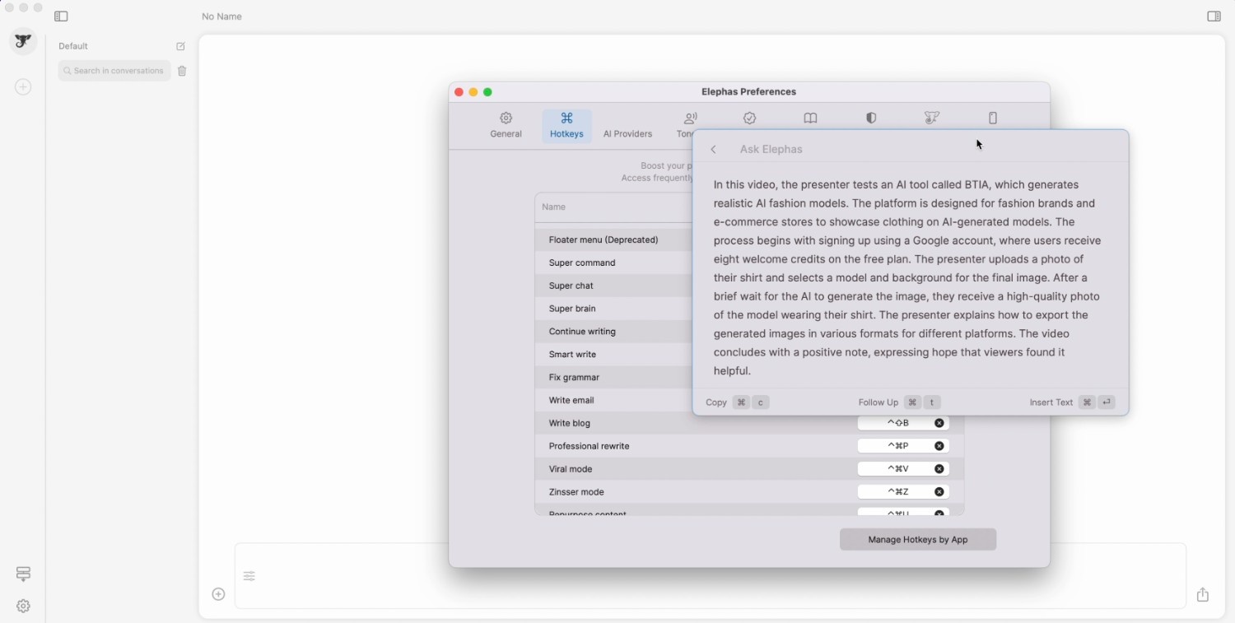This screenshot has width=1235, height=623.
Task: Toggle the right-side panel icon
Action: pyautogui.click(x=1214, y=16)
